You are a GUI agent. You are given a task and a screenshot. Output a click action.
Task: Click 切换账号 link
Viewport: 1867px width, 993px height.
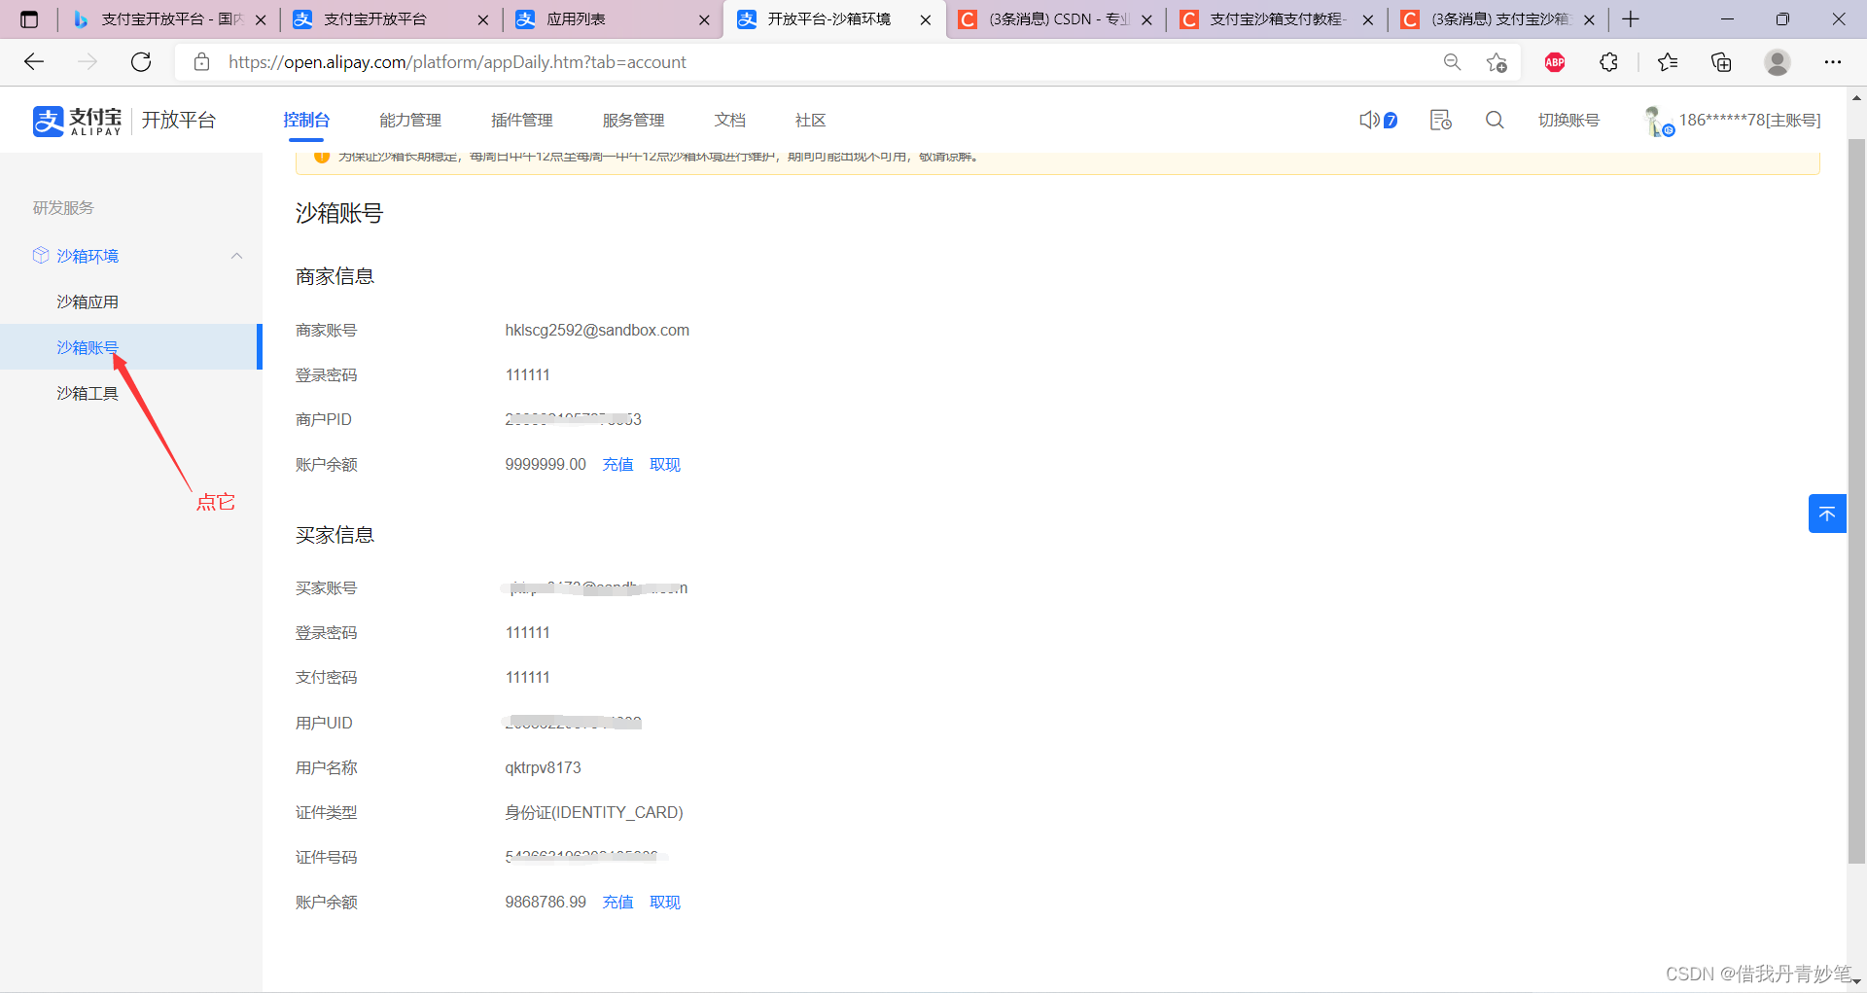click(x=1568, y=120)
